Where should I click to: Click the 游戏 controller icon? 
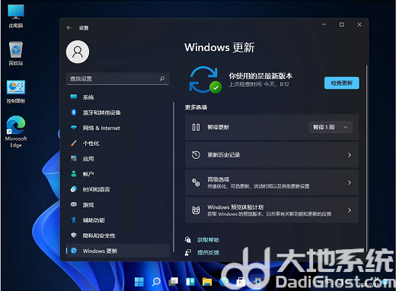(74, 204)
